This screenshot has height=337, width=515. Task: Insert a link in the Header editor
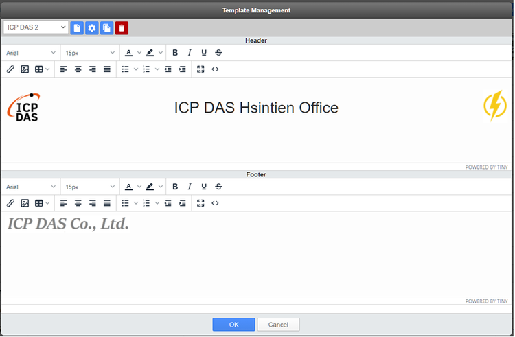10,69
